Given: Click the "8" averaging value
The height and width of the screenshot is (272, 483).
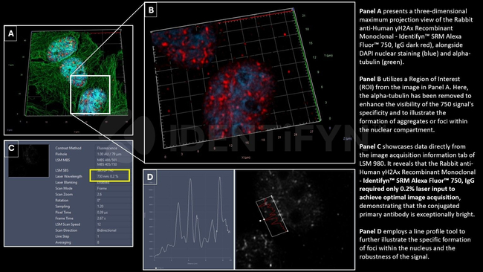Looking at the screenshot, I should (98, 242).
